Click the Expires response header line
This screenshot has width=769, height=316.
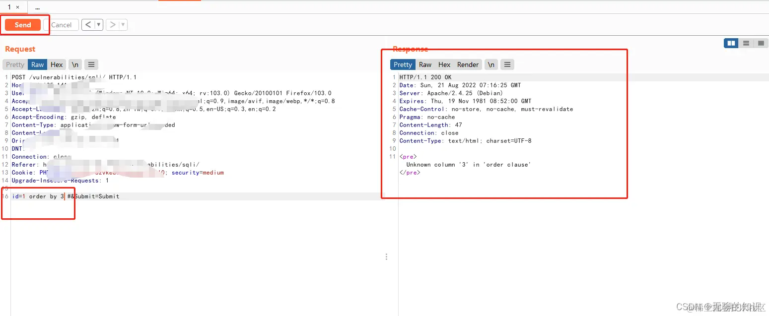click(x=465, y=101)
